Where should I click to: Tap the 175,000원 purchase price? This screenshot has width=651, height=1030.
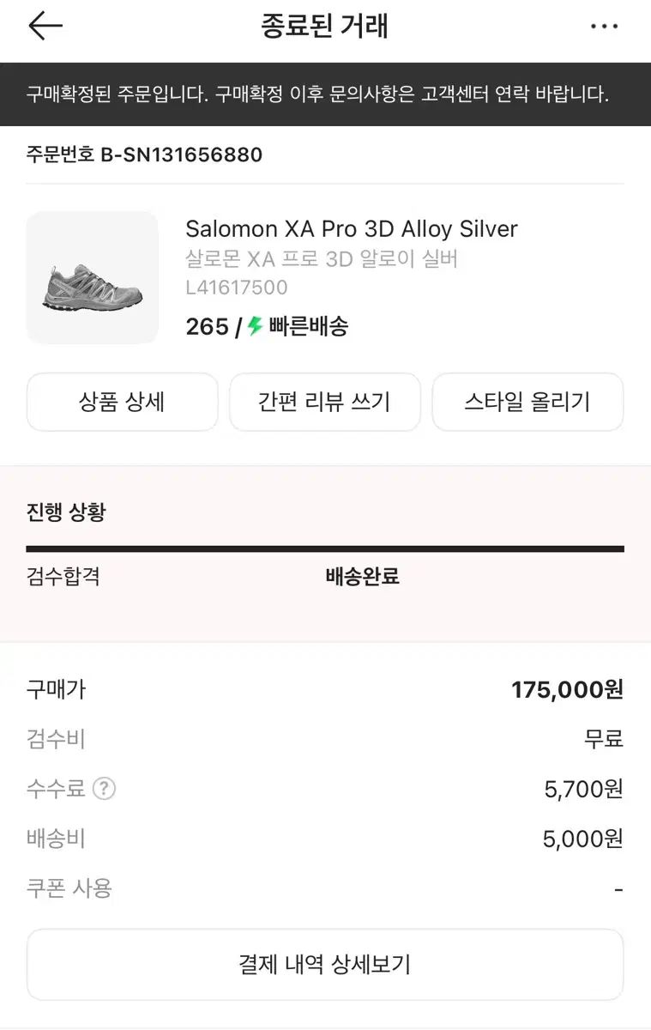[x=567, y=689]
